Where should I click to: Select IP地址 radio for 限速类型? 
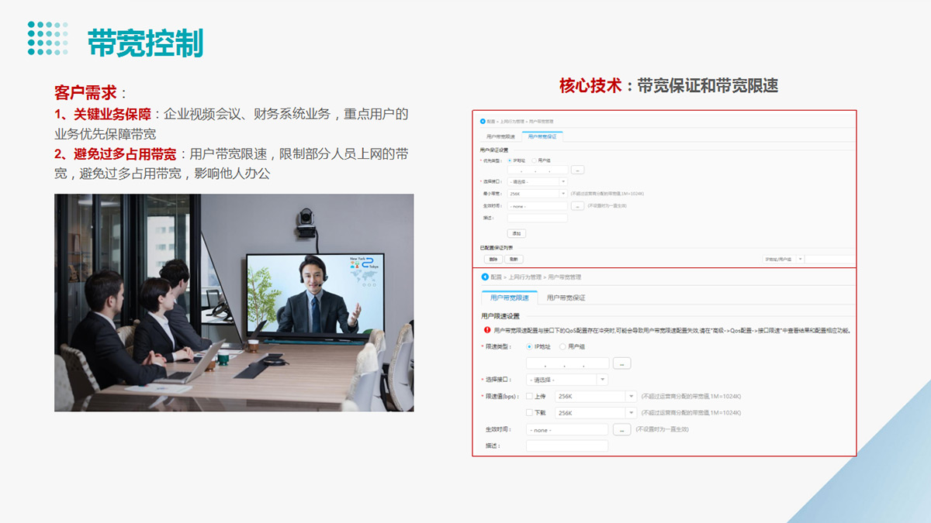point(530,347)
